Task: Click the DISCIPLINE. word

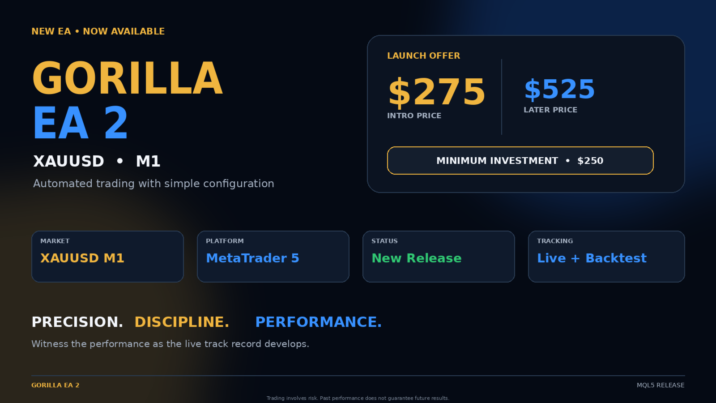Action: click(x=182, y=322)
